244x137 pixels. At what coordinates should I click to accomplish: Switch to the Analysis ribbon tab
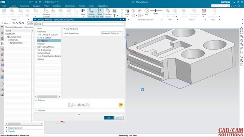(37, 6)
